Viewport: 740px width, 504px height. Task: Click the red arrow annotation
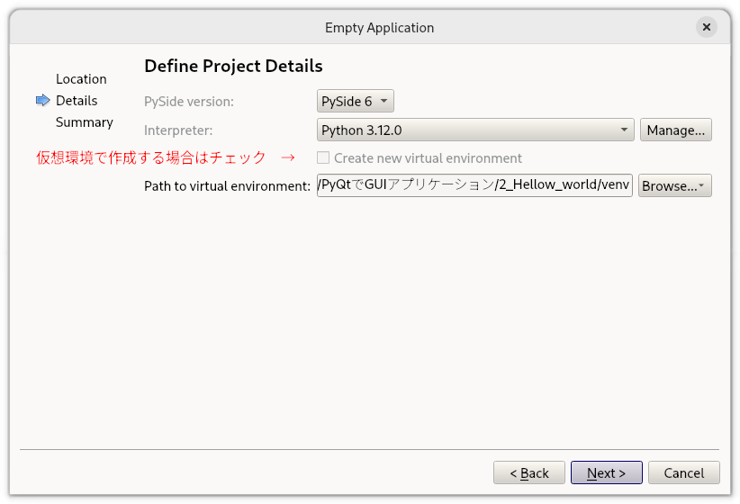pos(288,157)
